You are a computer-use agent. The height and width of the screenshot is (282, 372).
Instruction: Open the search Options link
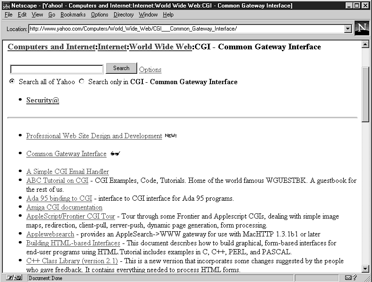point(150,70)
